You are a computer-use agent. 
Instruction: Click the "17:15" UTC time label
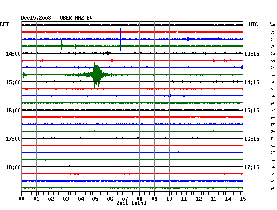click(252, 167)
